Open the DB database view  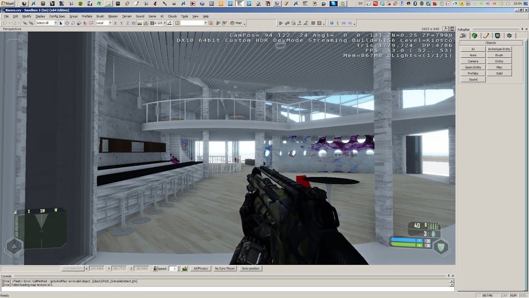click(343, 23)
